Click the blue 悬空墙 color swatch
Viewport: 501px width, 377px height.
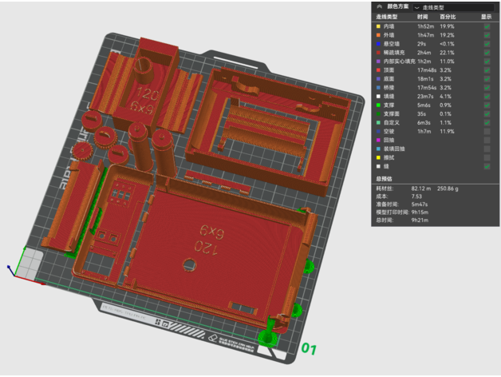click(378, 44)
